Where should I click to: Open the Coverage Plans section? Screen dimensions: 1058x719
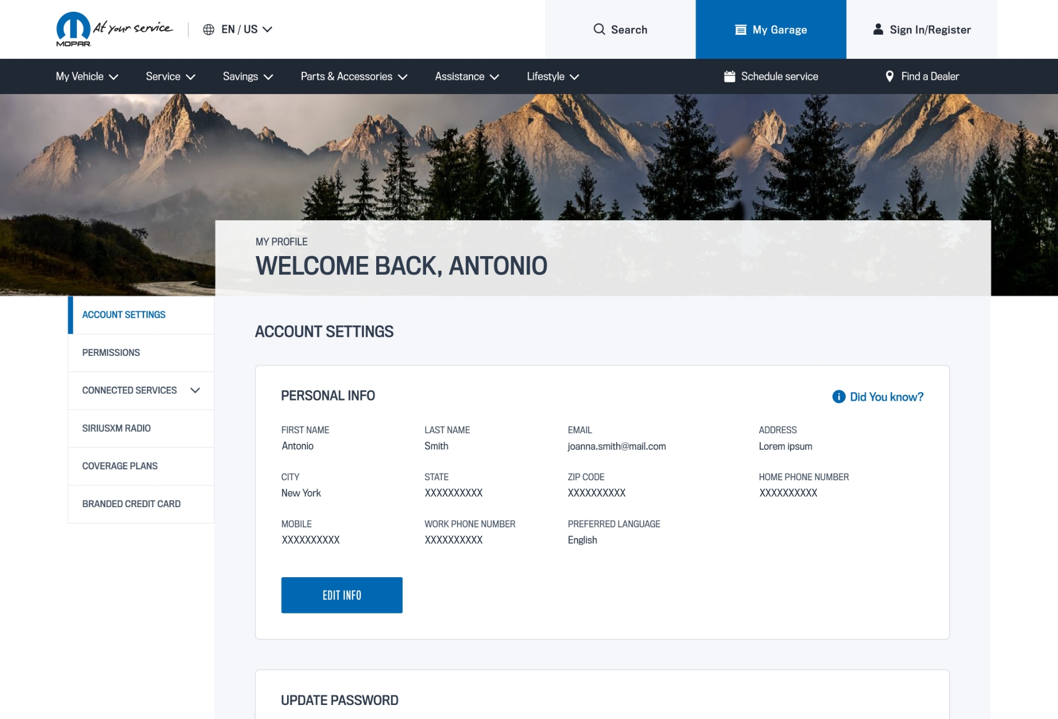(x=120, y=466)
